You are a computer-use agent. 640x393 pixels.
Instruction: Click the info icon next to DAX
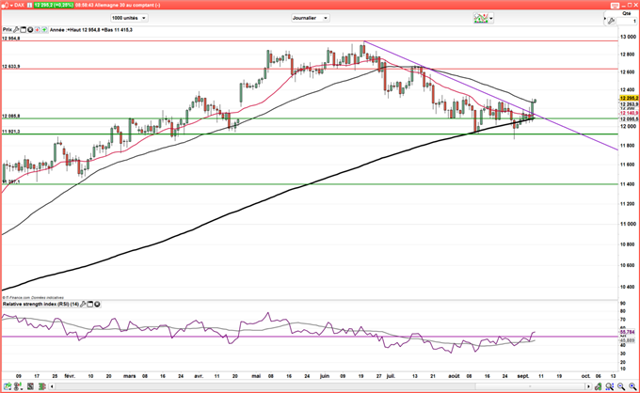(x=29, y=5)
